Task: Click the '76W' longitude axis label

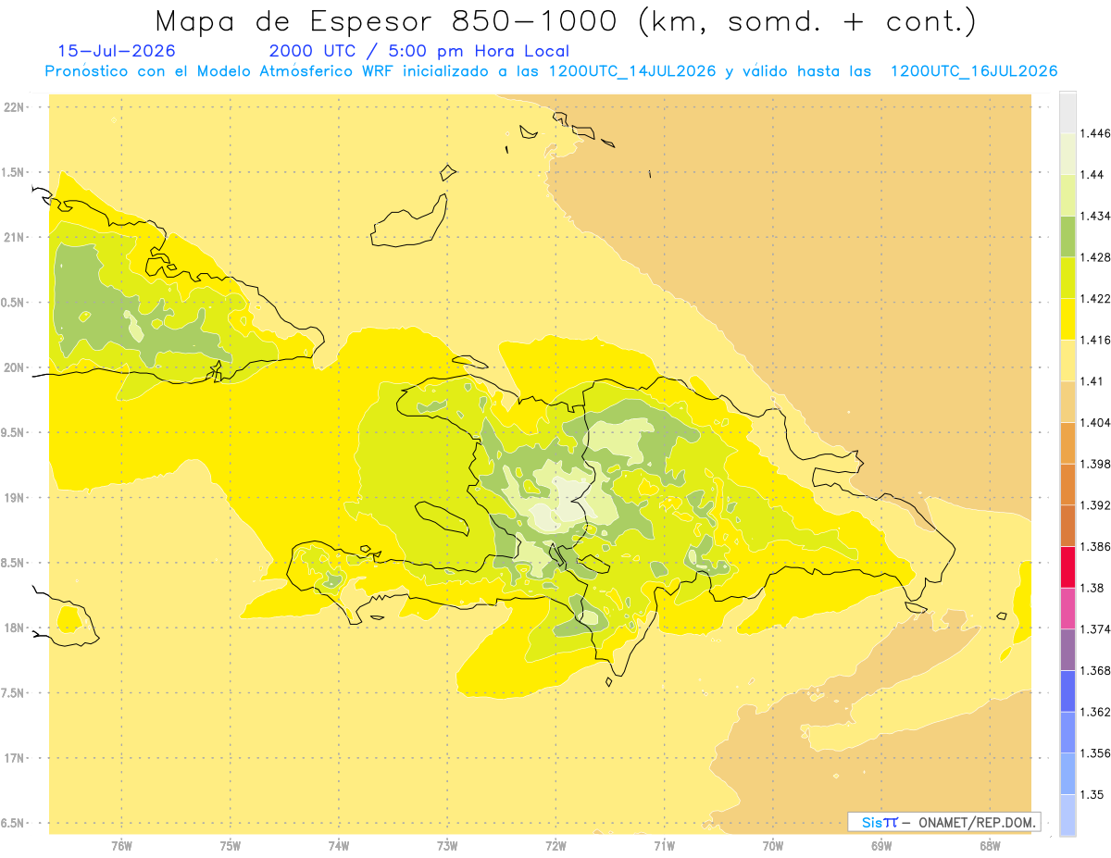Action: (121, 846)
